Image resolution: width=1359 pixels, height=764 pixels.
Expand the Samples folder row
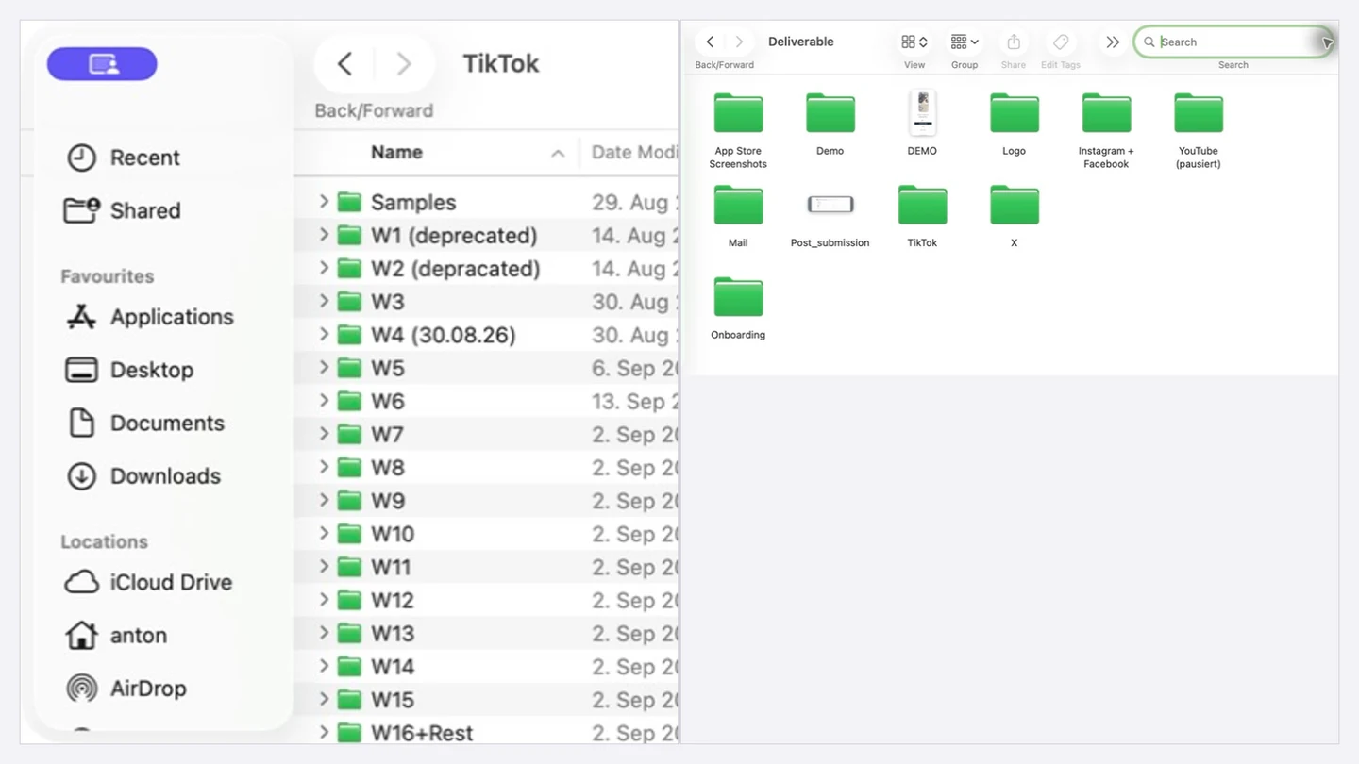click(324, 202)
